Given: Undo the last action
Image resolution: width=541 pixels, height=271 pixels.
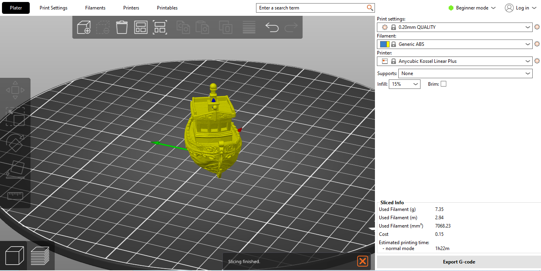Looking at the screenshot, I should pyautogui.click(x=272, y=27).
